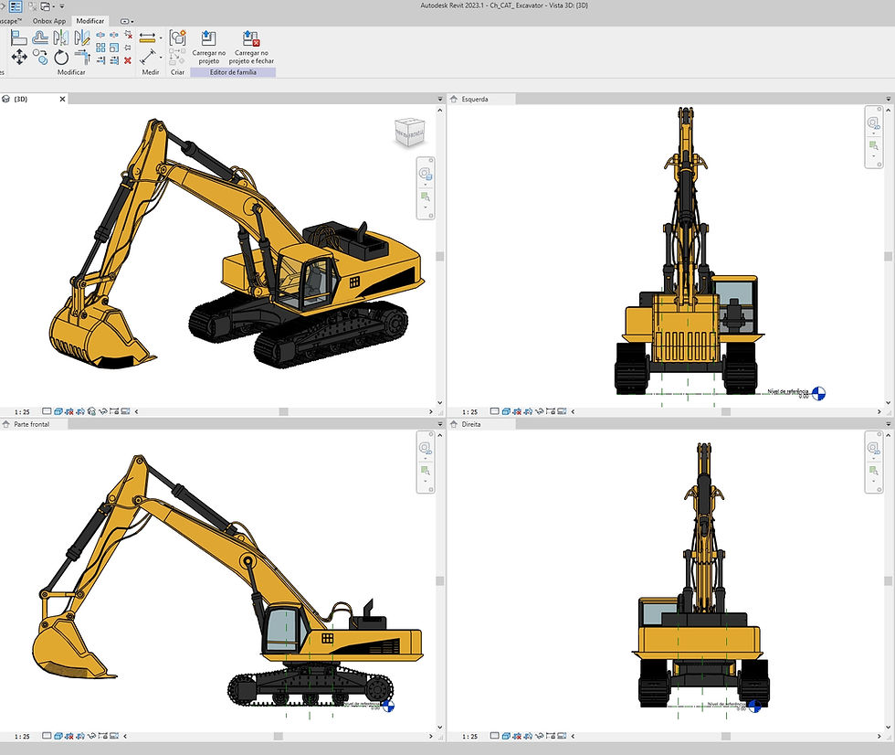Select the Align tool on the ribbon
The height and width of the screenshot is (755, 895).
tap(18, 38)
